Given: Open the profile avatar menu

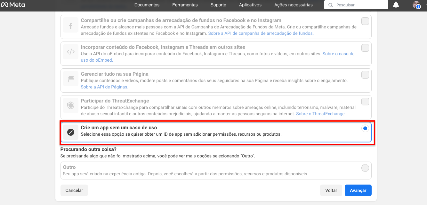Looking at the screenshot, I should click(416, 5).
